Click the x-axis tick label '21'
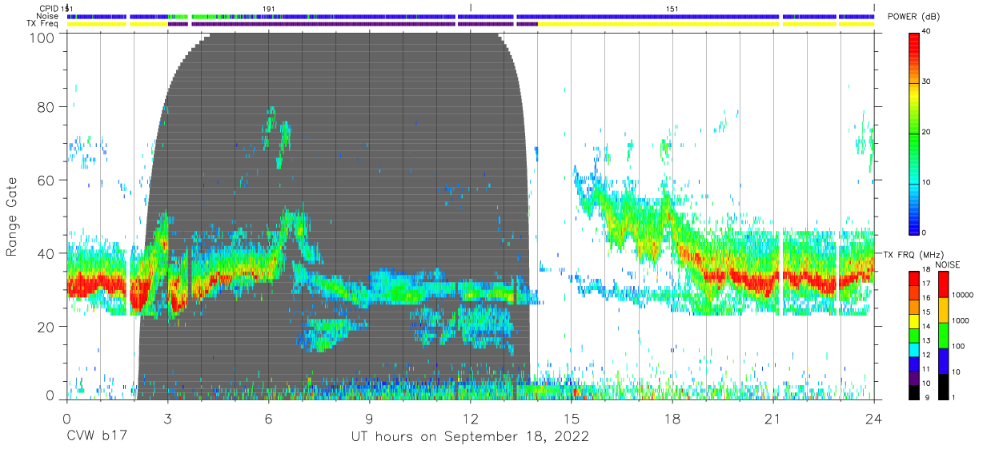This screenshot has width=983, height=453. pyautogui.click(x=773, y=418)
